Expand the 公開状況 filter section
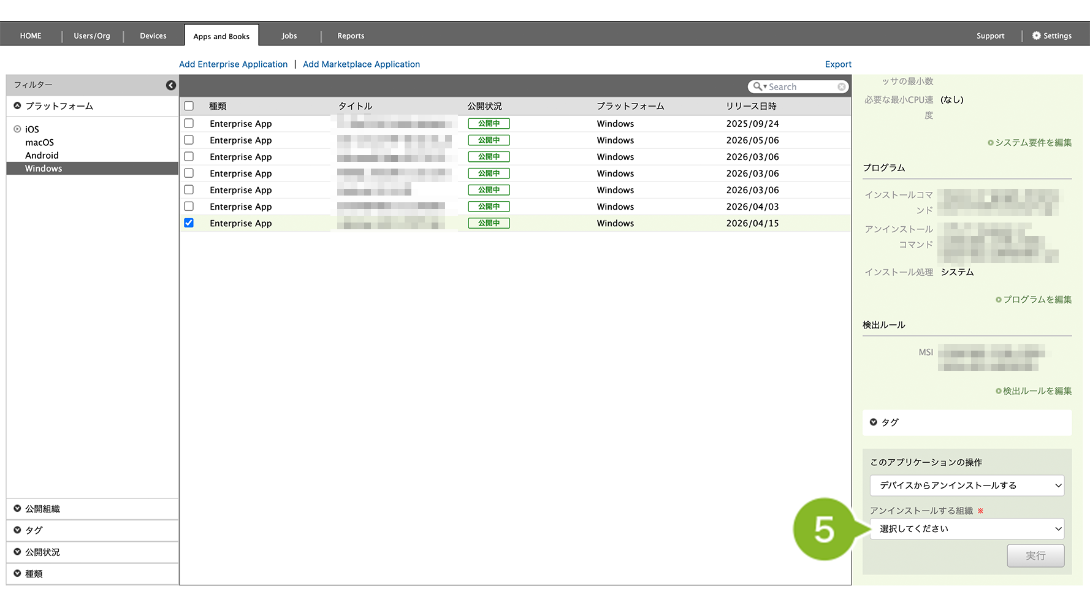The image size is (1090, 613). pos(93,552)
